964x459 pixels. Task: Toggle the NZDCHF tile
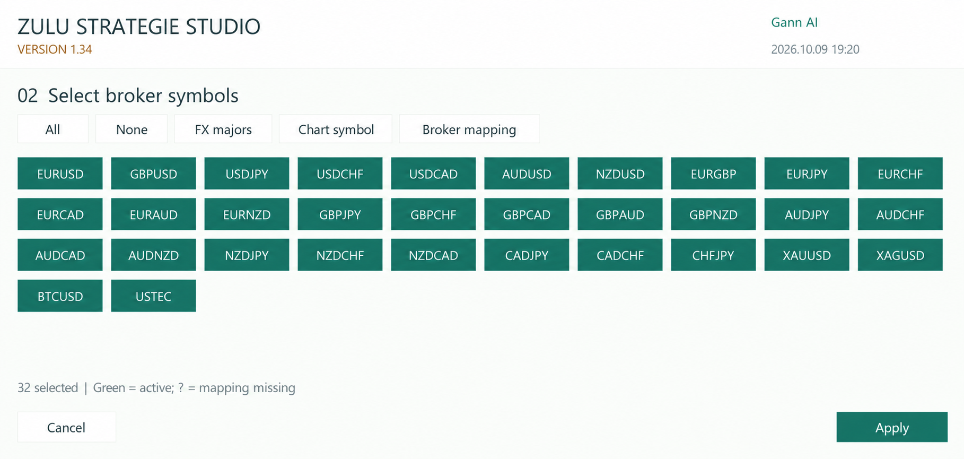point(340,255)
